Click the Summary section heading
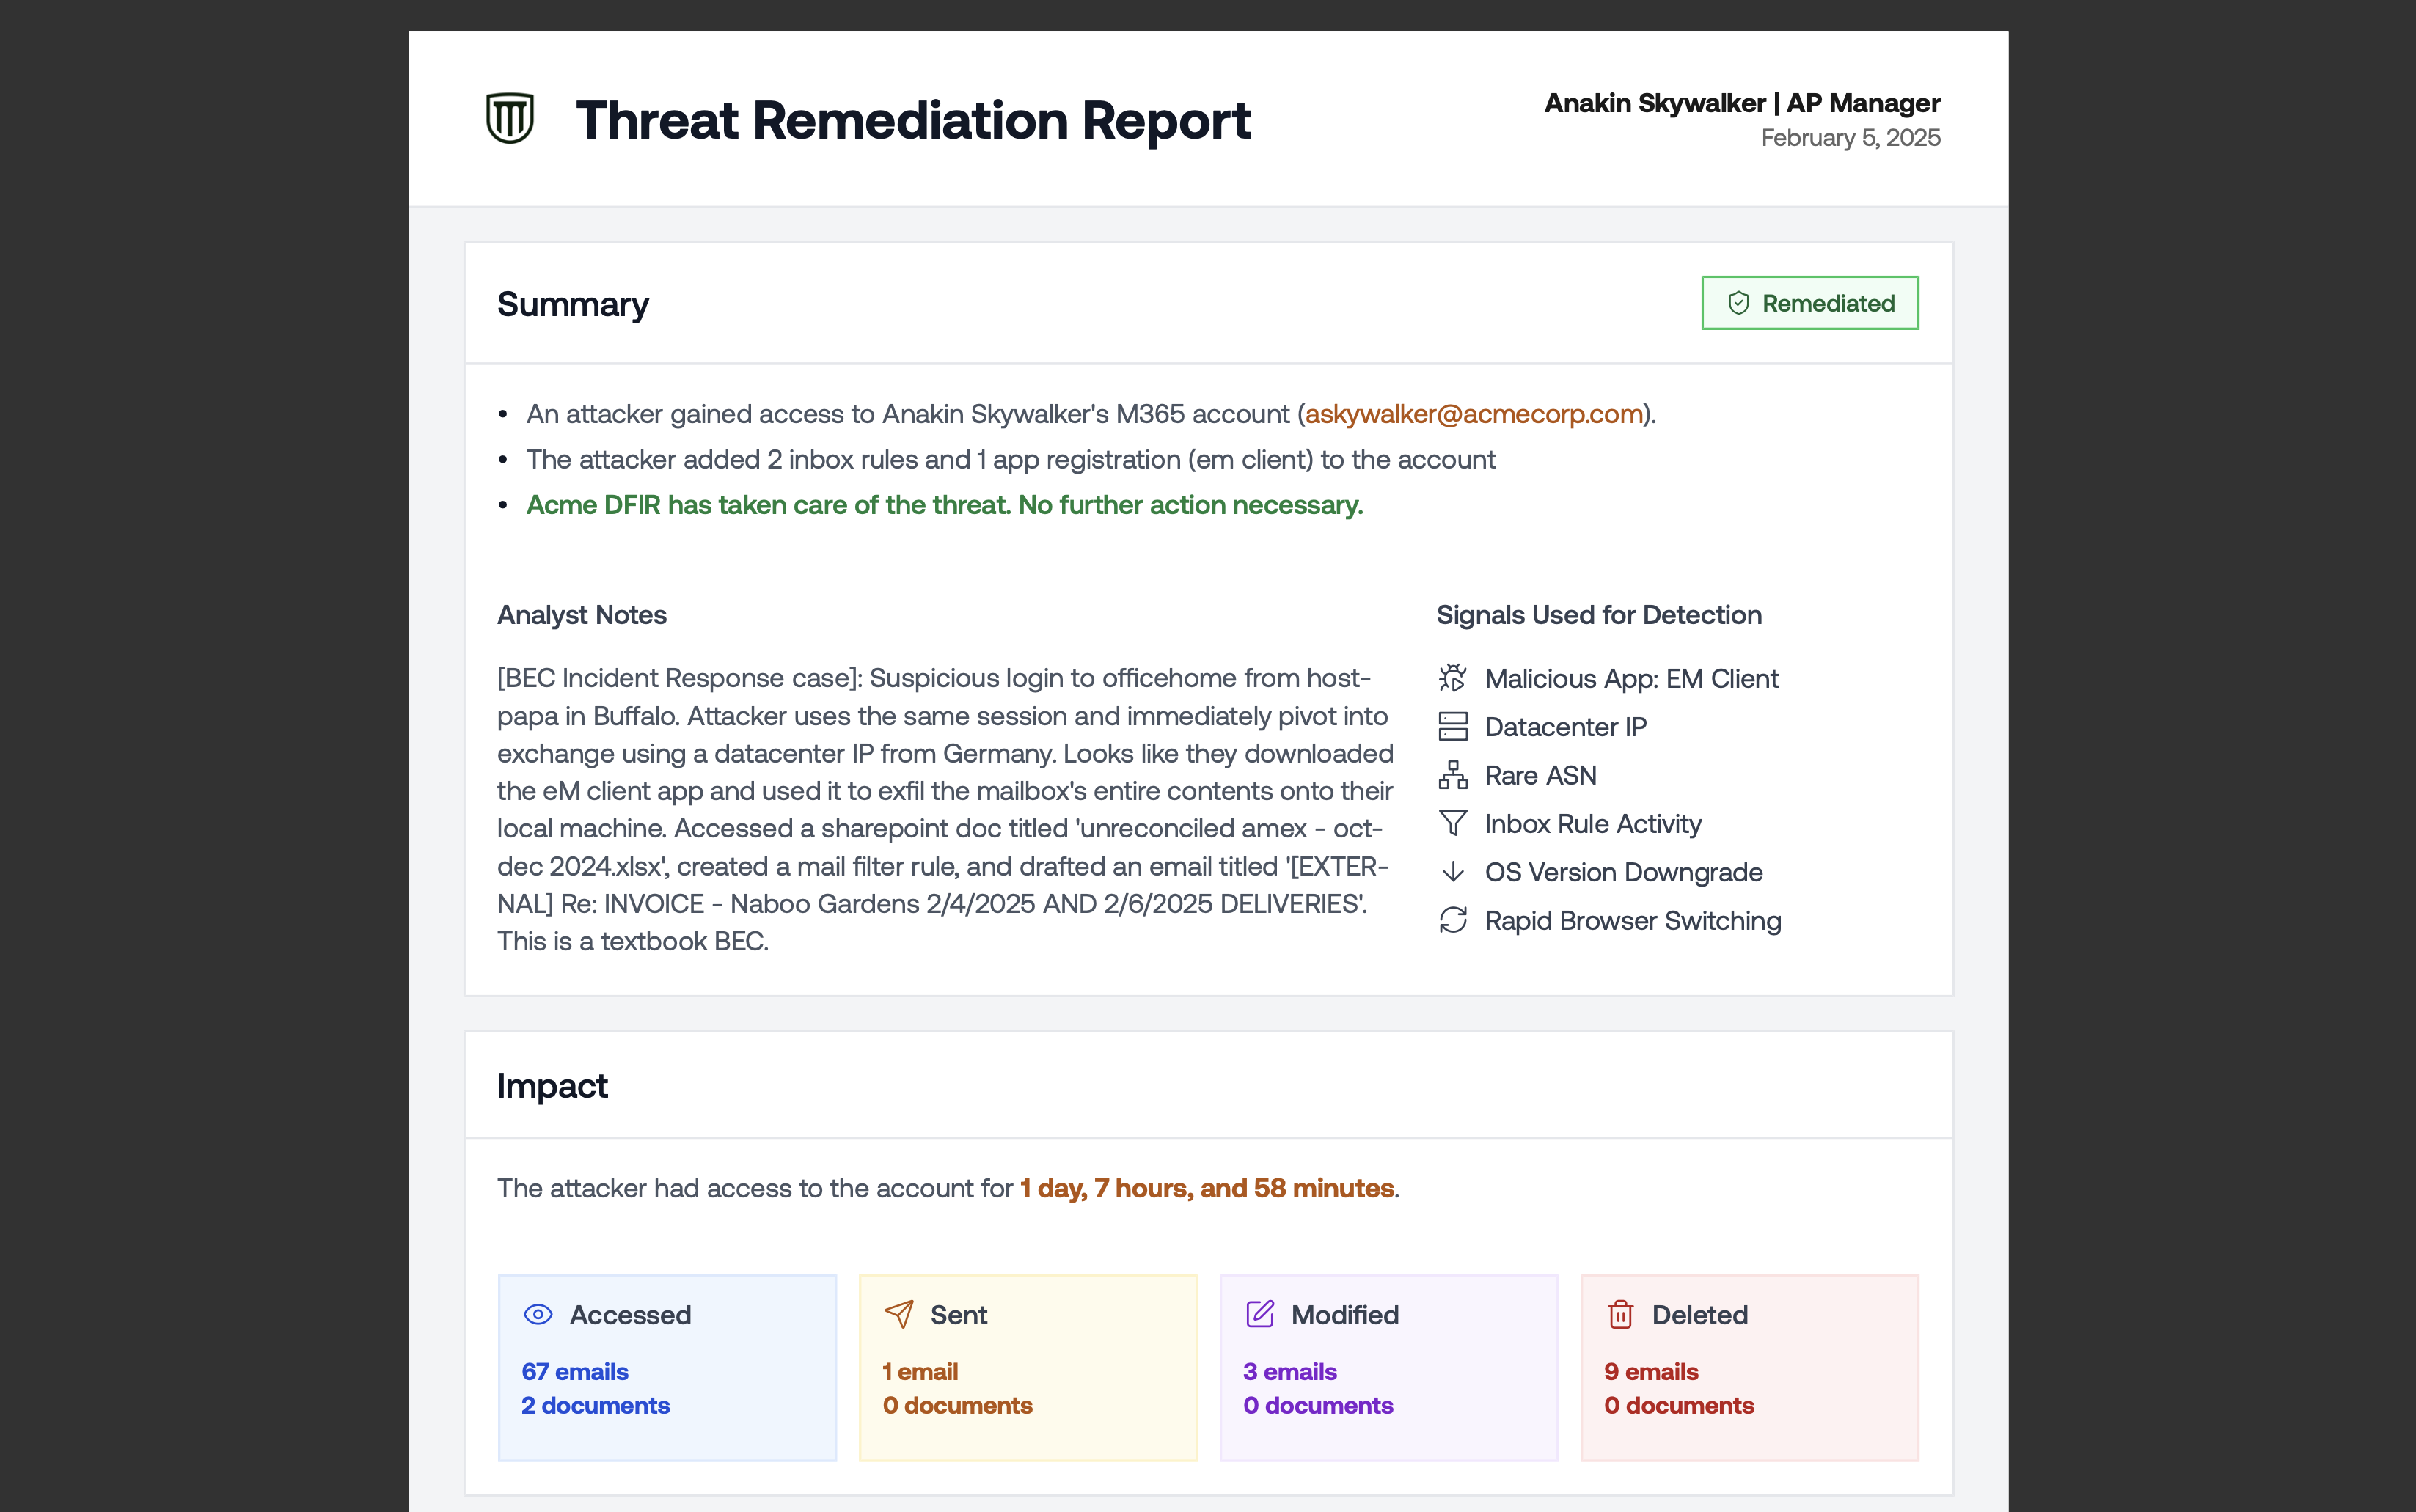2416x1512 pixels. 573,304
